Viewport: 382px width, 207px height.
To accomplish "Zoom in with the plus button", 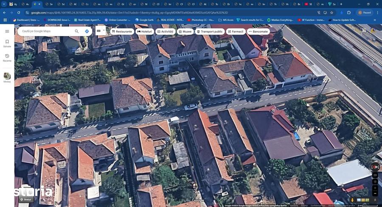I will pyautogui.click(x=375, y=188).
